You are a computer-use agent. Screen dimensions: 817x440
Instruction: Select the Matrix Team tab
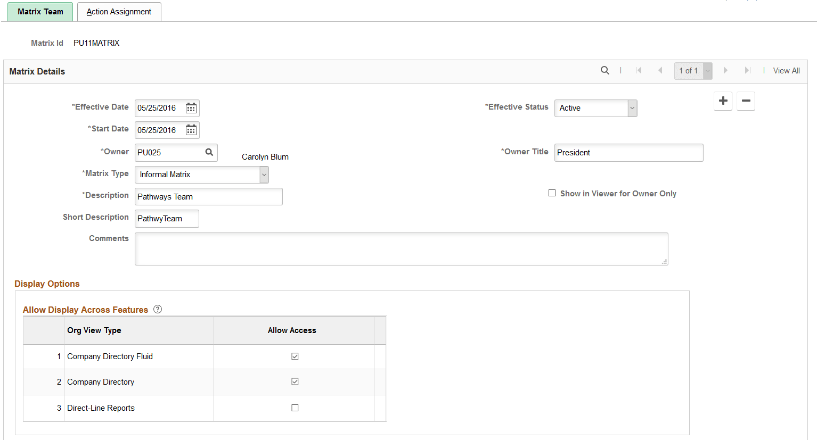[x=40, y=11]
